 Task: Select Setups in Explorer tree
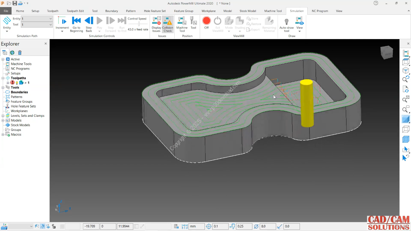coord(15,73)
